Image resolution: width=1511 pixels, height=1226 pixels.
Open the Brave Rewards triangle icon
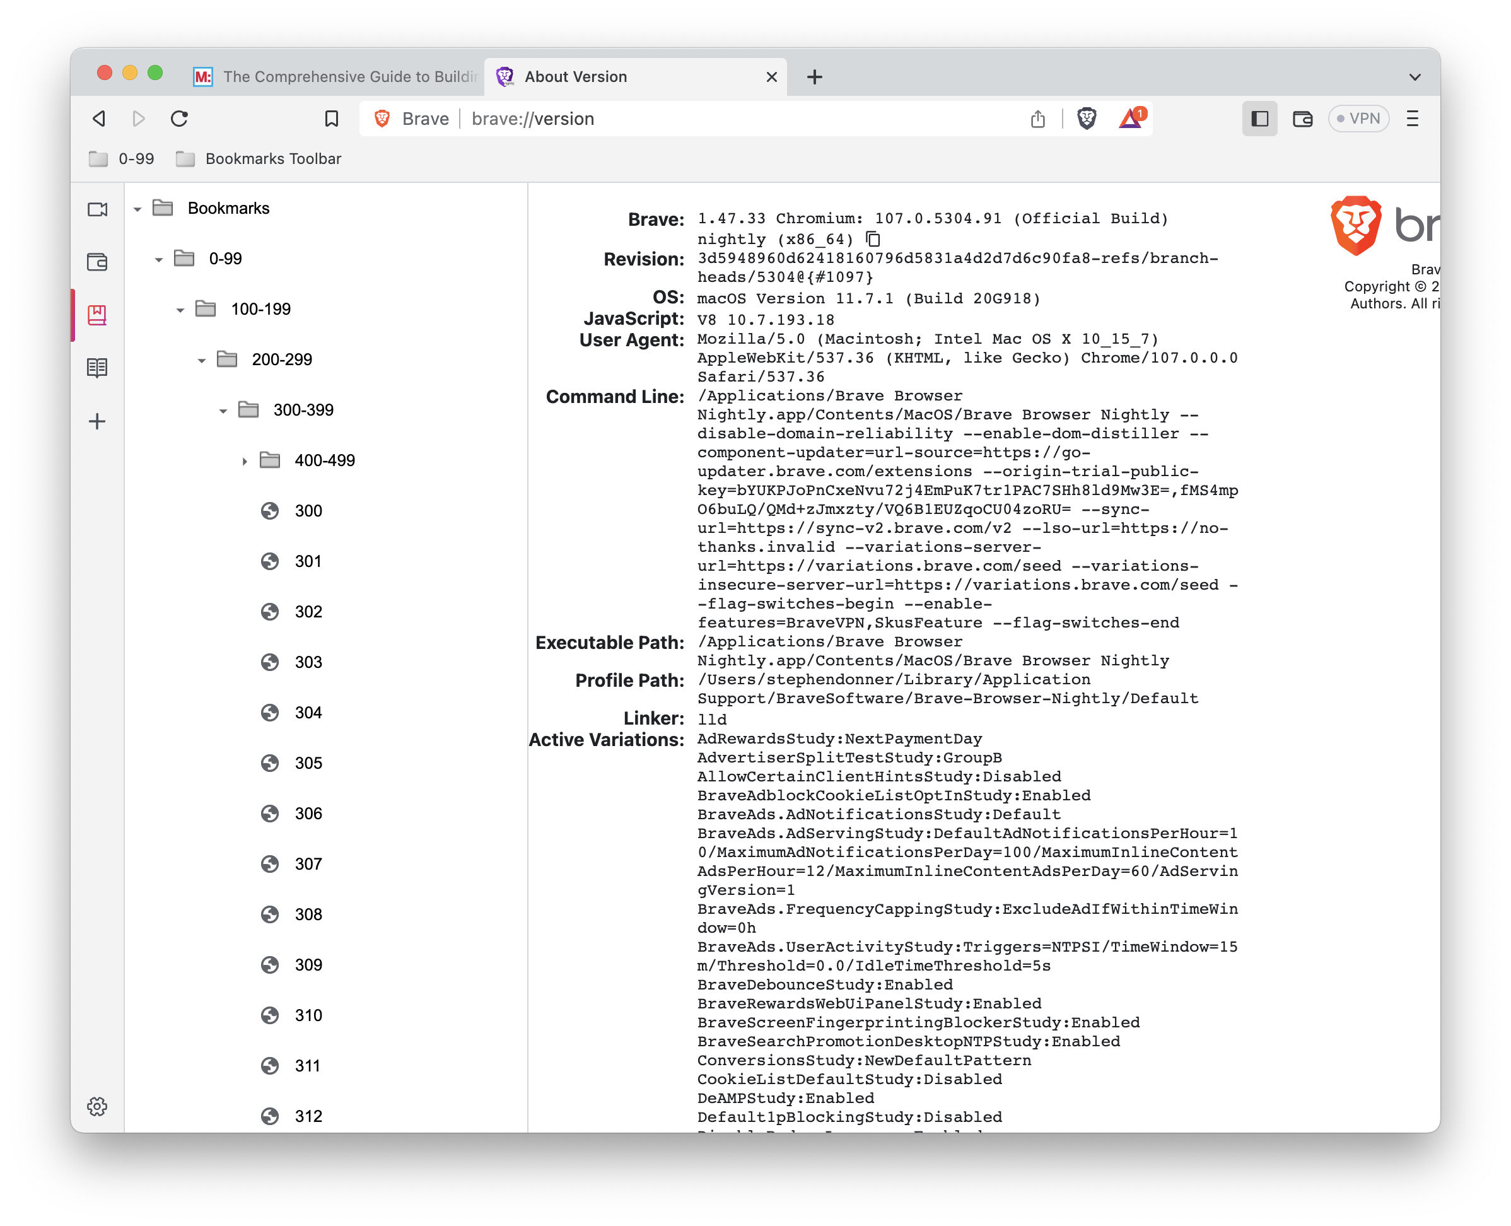[x=1131, y=119]
